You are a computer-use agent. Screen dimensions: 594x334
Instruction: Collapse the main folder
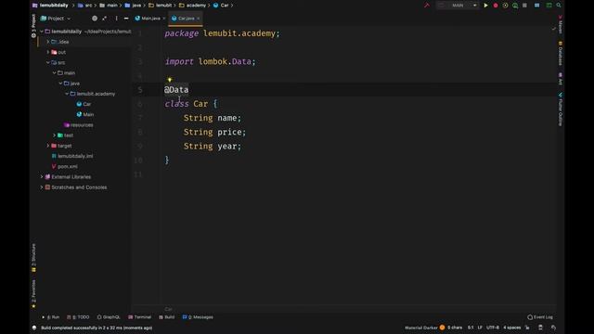(54, 72)
